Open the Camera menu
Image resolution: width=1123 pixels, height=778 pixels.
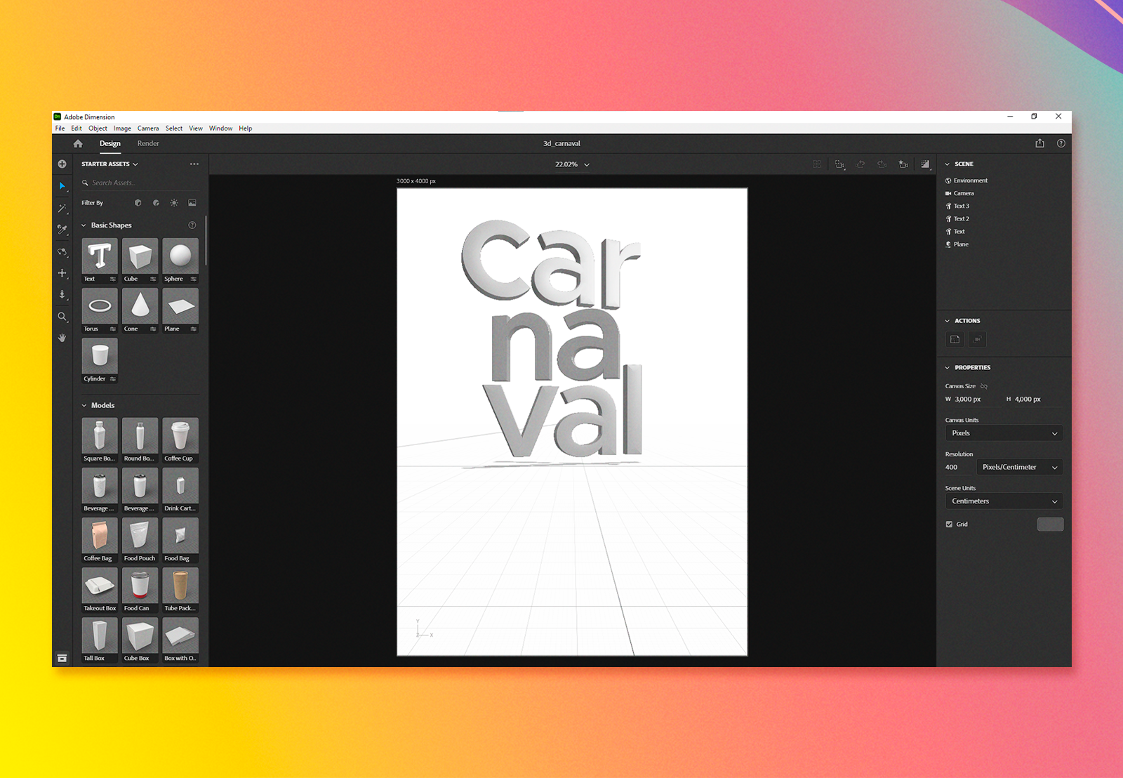148,128
